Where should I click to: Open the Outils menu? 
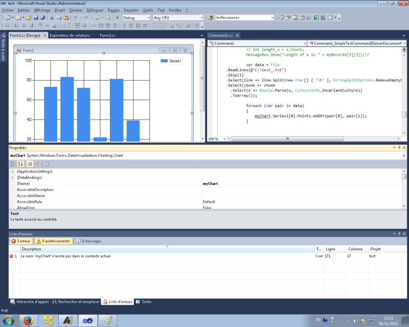(148, 10)
